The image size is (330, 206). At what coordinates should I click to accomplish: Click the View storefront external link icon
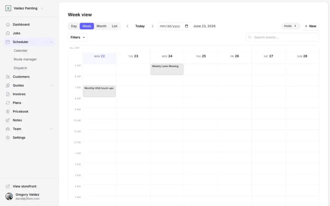click(8, 186)
